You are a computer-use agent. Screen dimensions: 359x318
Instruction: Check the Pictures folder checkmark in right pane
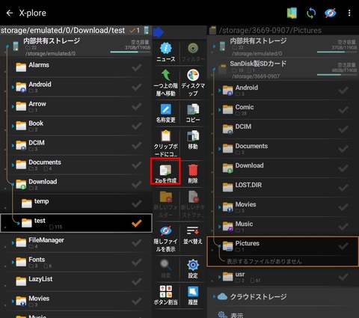[343, 246]
